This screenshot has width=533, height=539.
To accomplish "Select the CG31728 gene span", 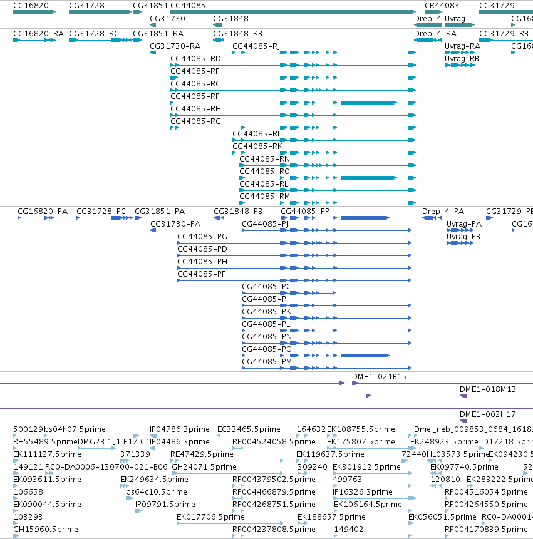I will tap(100, 12).
